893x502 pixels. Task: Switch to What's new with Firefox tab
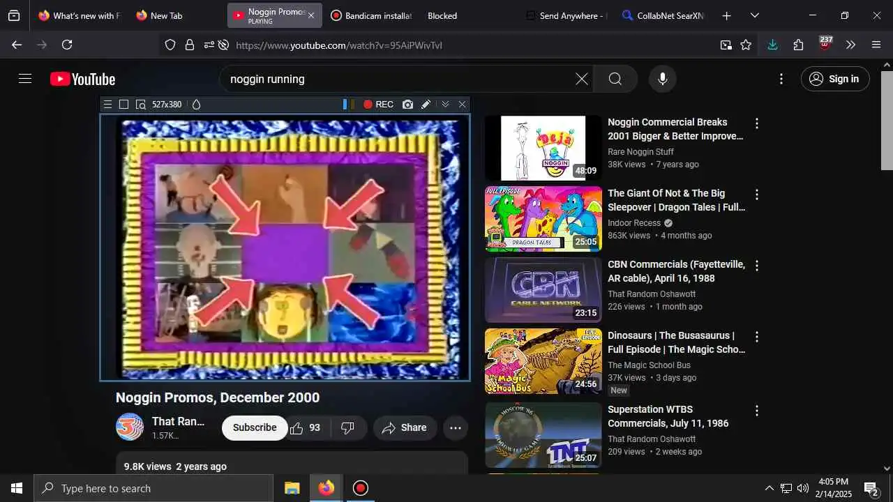point(80,15)
